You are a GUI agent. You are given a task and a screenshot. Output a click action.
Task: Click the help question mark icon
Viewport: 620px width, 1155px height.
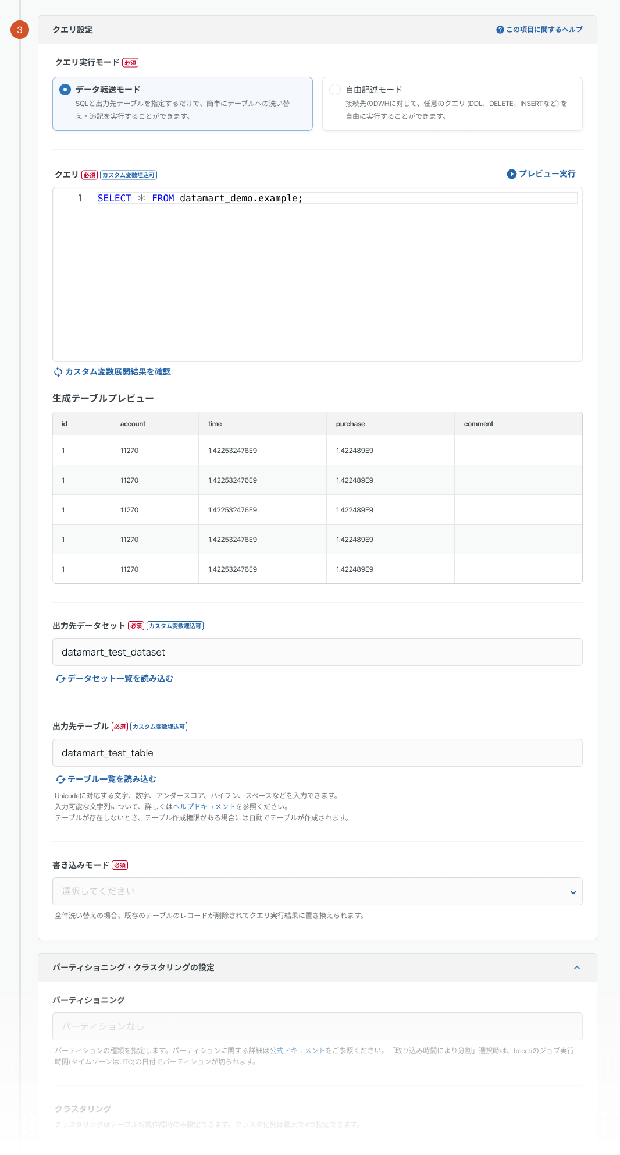point(500,30)
